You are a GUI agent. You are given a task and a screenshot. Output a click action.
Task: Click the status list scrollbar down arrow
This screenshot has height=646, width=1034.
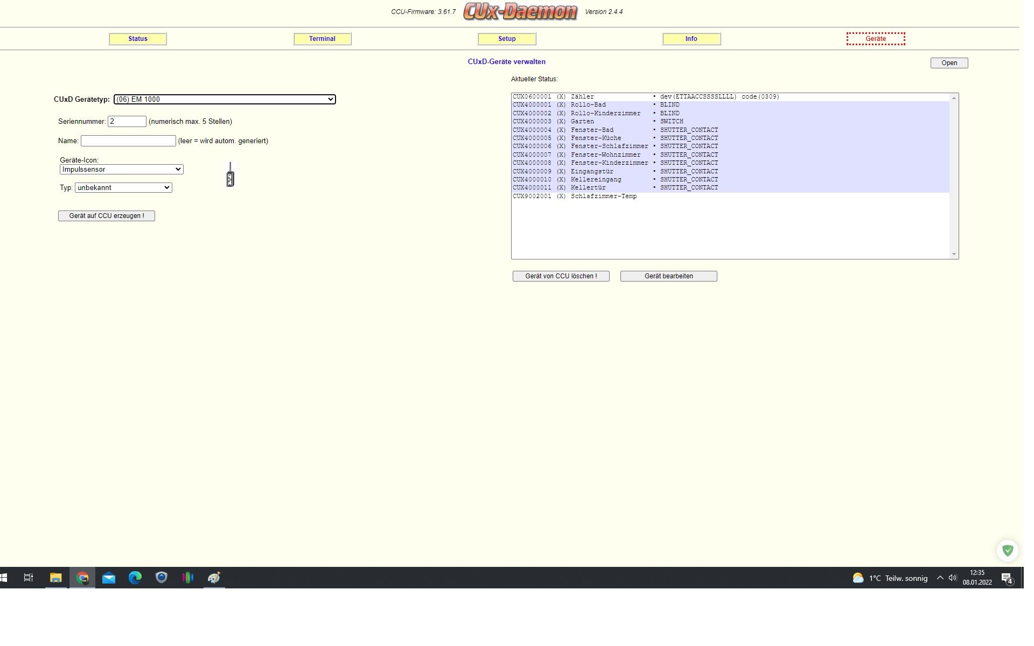coord(954,254)
